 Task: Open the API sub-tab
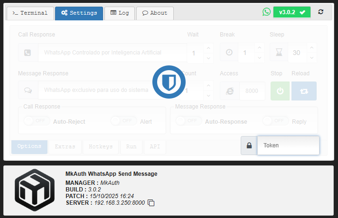pos(155,147)
